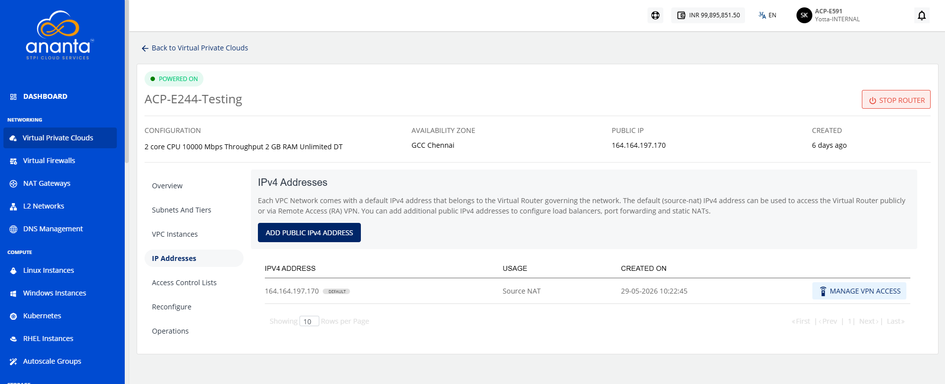Click the RHEL Instances icon

pos(13,339)
